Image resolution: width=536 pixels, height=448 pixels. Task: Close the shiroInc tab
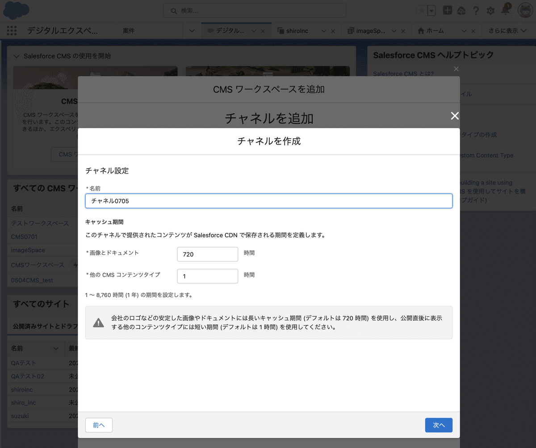pos(333,31)
